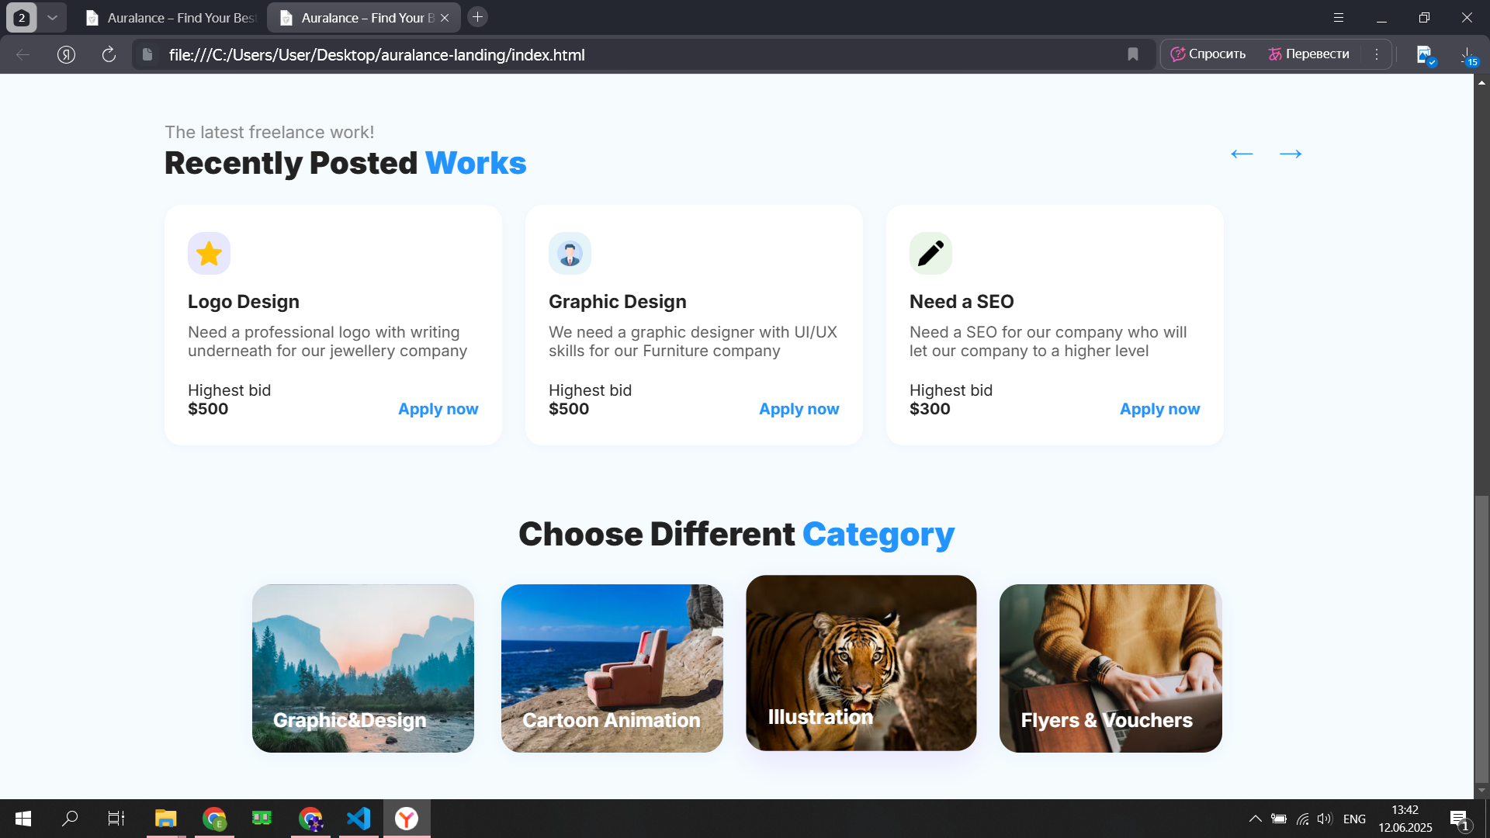Click Apply now on Need a SEO card
This screenshot has height=838, width=1490.
[1159, 409]
